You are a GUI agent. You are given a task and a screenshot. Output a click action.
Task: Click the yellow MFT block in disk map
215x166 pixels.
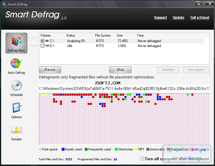point(44,95)
